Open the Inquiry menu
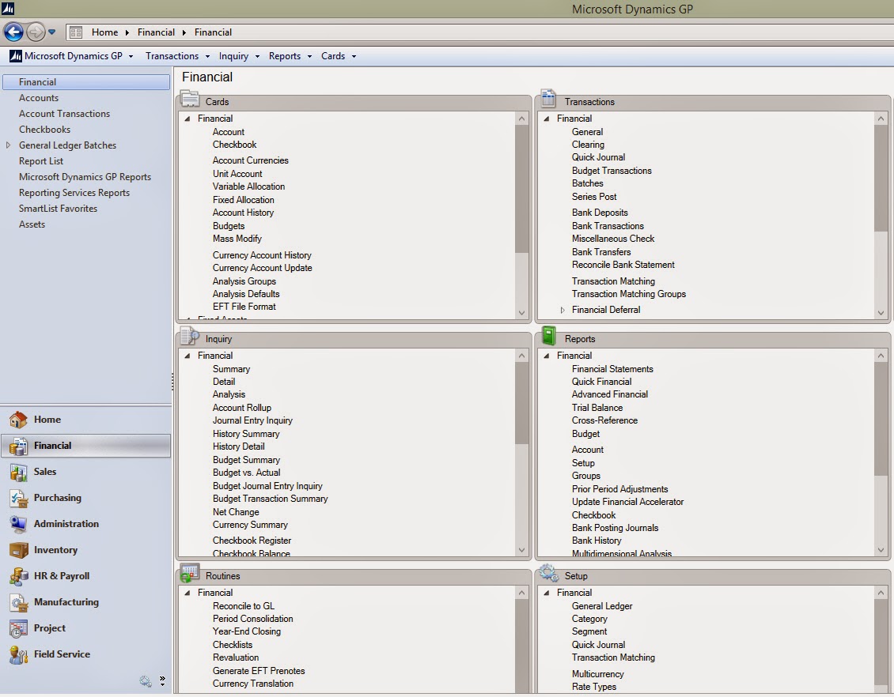Image resolution: width=894 pixels, height=697 pixels. 239,56
